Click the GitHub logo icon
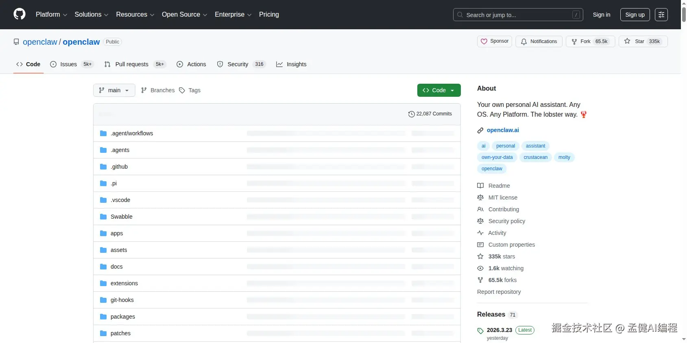Image resolution: width=687 pixels, height=343 pixels. coord(19,14)
